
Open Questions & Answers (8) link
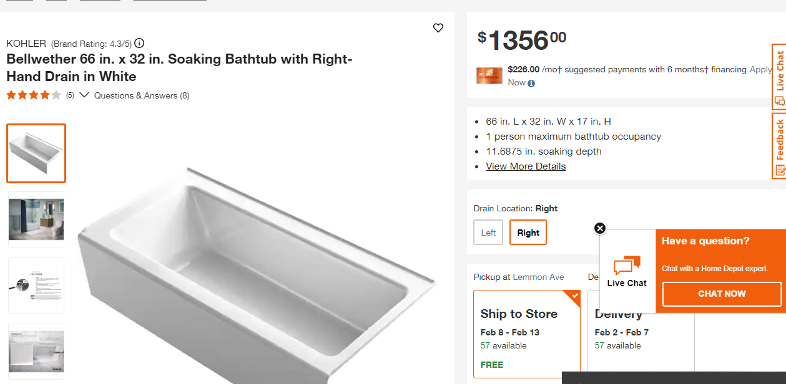[x=142, y=95]
